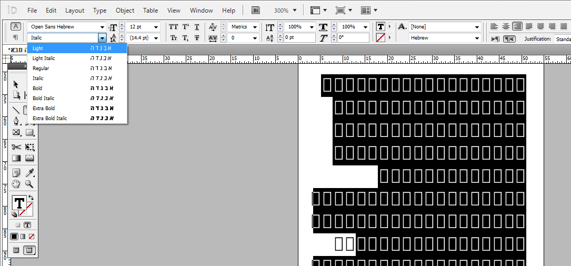This screenshot has width=571, height=266.
Task: Align paragraph text center
Action: click(505, 26)
